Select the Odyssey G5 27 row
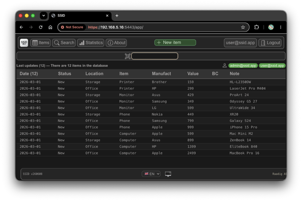The image size is (302, 201). 151,101
